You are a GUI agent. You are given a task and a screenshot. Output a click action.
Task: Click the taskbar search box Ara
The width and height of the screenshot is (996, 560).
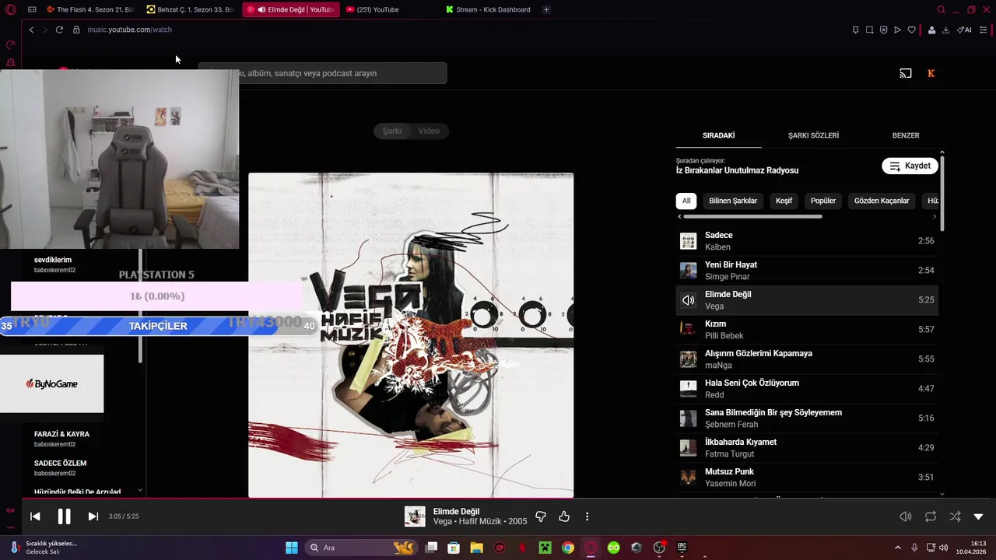362,548
